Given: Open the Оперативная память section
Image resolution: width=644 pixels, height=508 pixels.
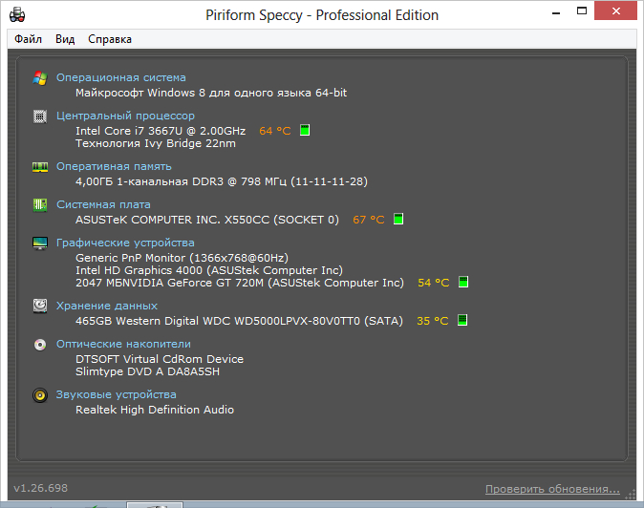Looking at the screenshot, I should [114, 166].
